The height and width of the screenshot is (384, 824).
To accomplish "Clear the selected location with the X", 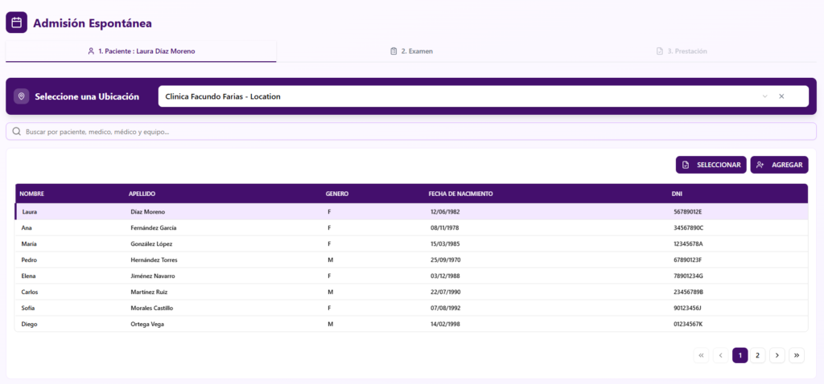I will [781, 96].
